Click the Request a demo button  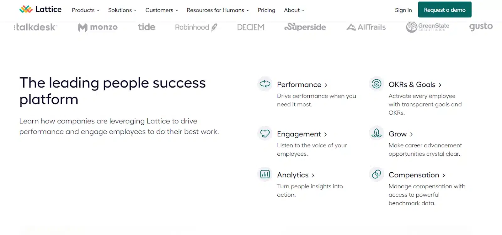[x=445, y=10]
